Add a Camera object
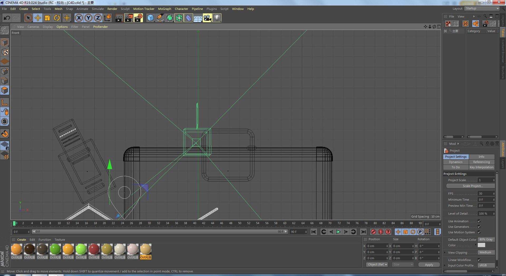The height and width of the screenshot is (276, 506). tap(207, 18)
